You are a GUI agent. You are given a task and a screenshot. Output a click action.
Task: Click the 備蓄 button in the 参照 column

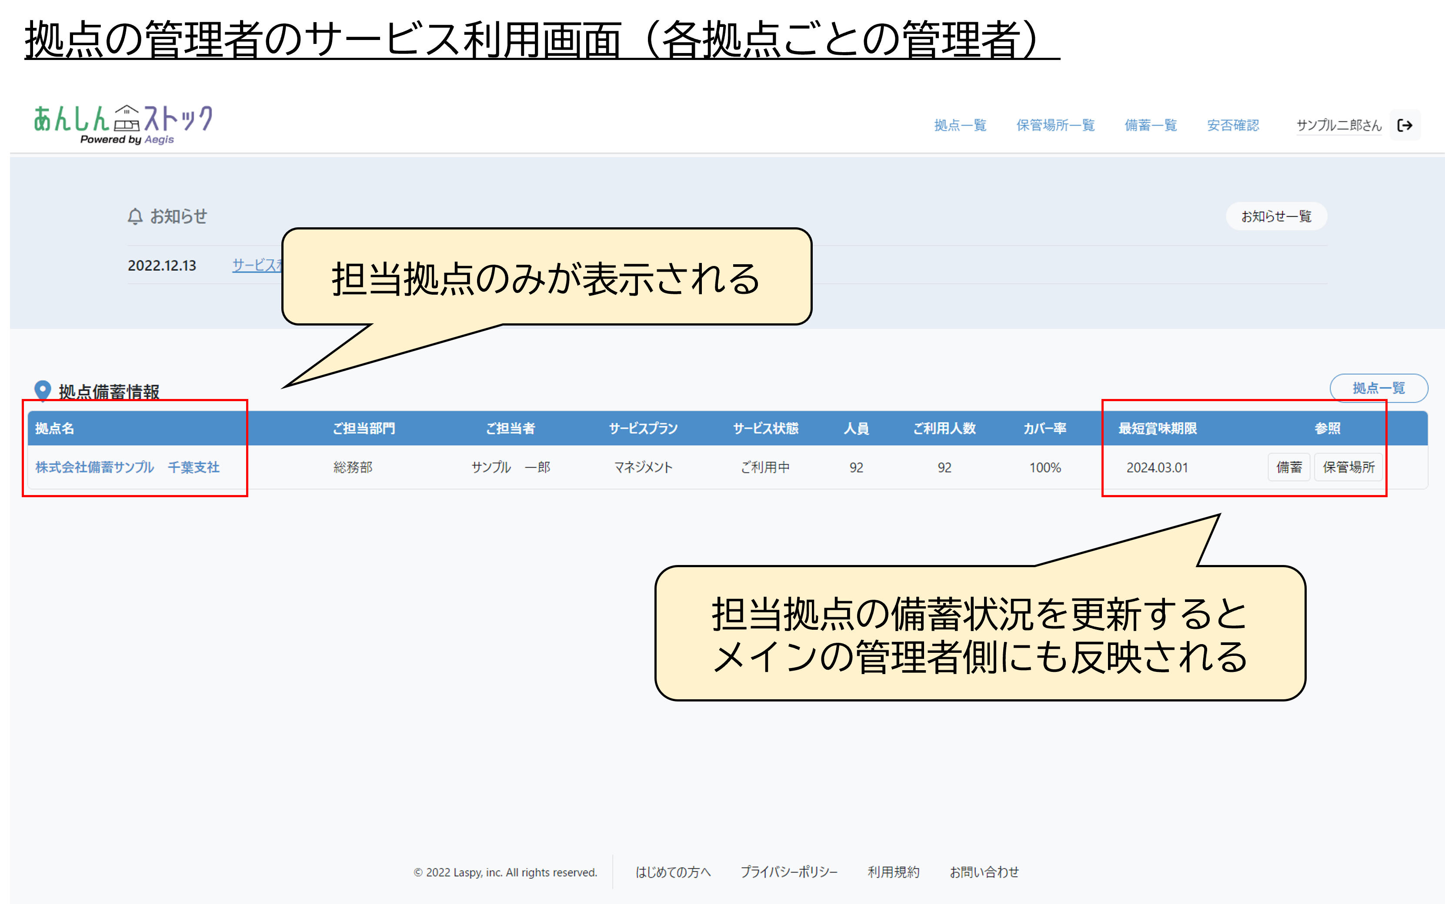(x=1288, y=467)
